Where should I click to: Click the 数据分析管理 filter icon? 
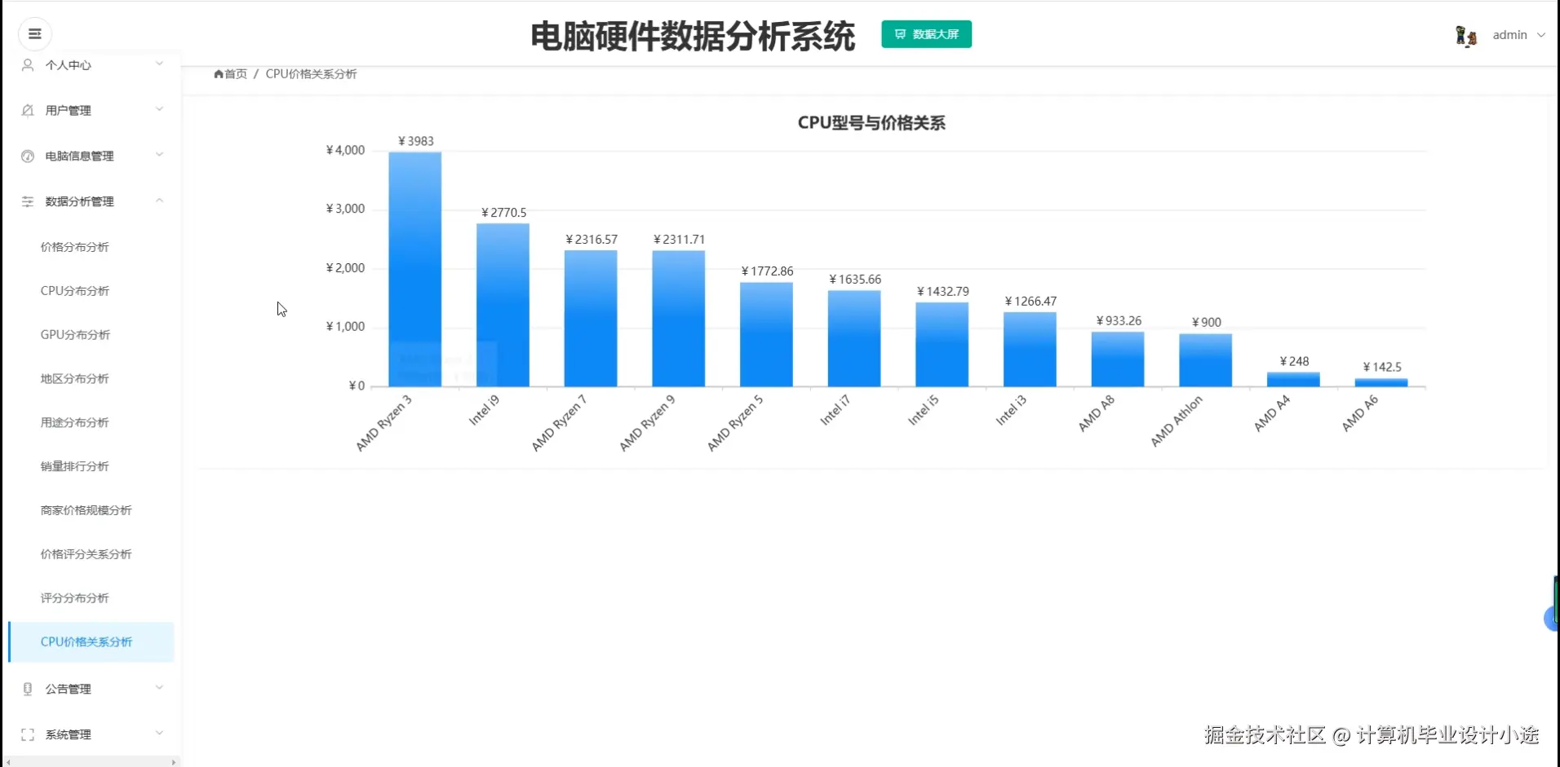coord(27,201)
